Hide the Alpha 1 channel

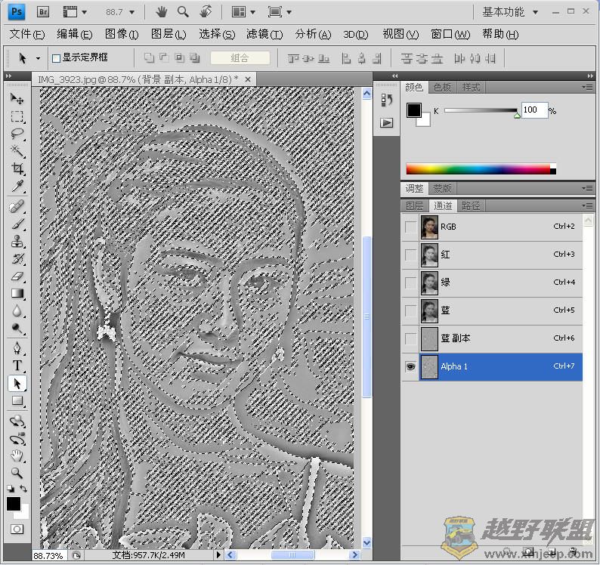(410, 366)
